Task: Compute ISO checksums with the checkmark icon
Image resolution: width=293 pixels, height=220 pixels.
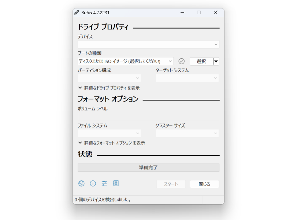Action: tap(181, 61)
